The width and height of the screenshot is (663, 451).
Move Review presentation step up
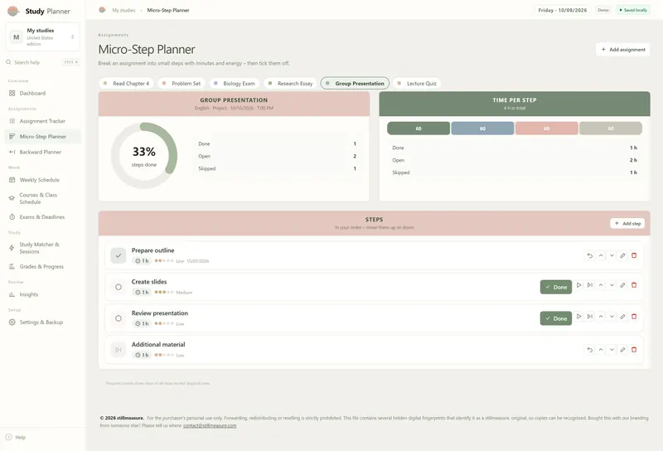click(x=601, y=317)
